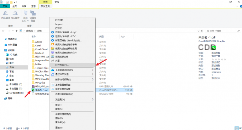This screenshot has height=130, width=242.
Task: Click the help question-mark icon
Action: [x=241, y=6]
